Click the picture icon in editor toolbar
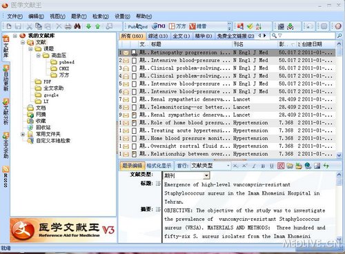345x254 pixels. (x=317, y=166)
